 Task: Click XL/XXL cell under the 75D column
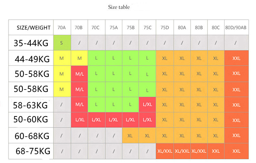pyautogui.click(x=165, y=151)
